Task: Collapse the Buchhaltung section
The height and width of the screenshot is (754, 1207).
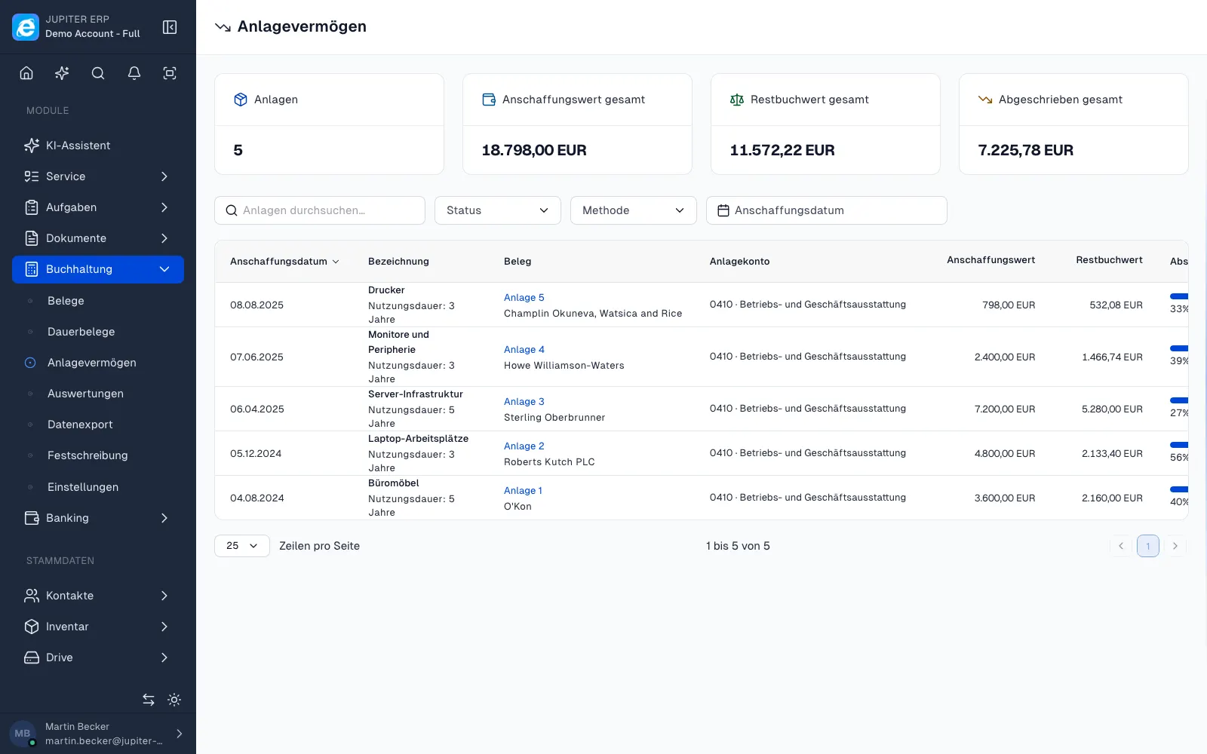Action: point(98,269)
